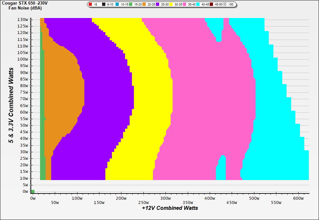319x220 pixels.
Task: Select the orange 20-25 legend swatch
Action: (x=144, y=5)
